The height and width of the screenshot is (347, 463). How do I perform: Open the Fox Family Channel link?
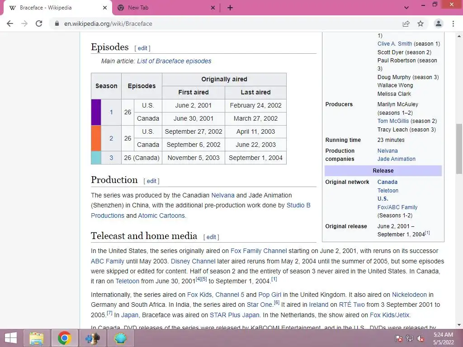click(259, 251)
